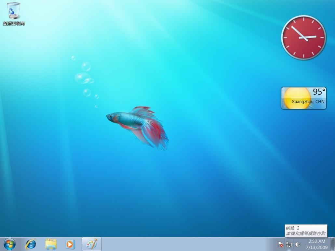Click the 95° temperature reading
This screenshot has height=251, width=335.
319,92
